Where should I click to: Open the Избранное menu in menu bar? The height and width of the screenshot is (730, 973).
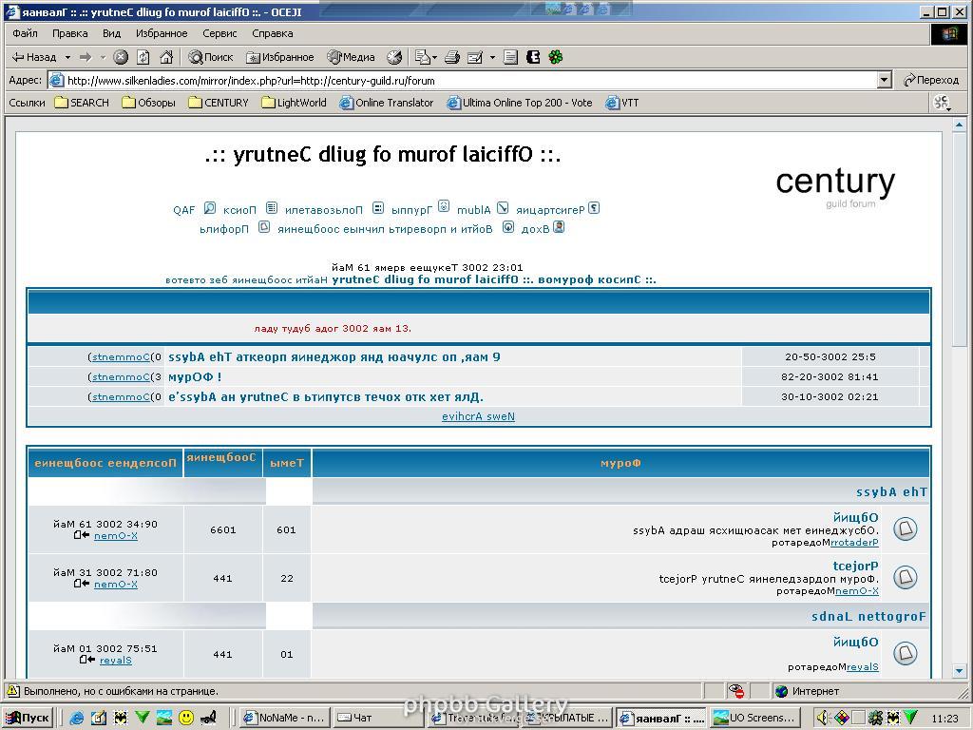pyautogui.click(x=162, y=33)
